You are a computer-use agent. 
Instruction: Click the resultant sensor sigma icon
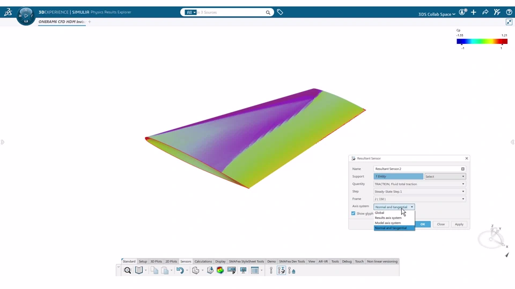tap(282, 270)
